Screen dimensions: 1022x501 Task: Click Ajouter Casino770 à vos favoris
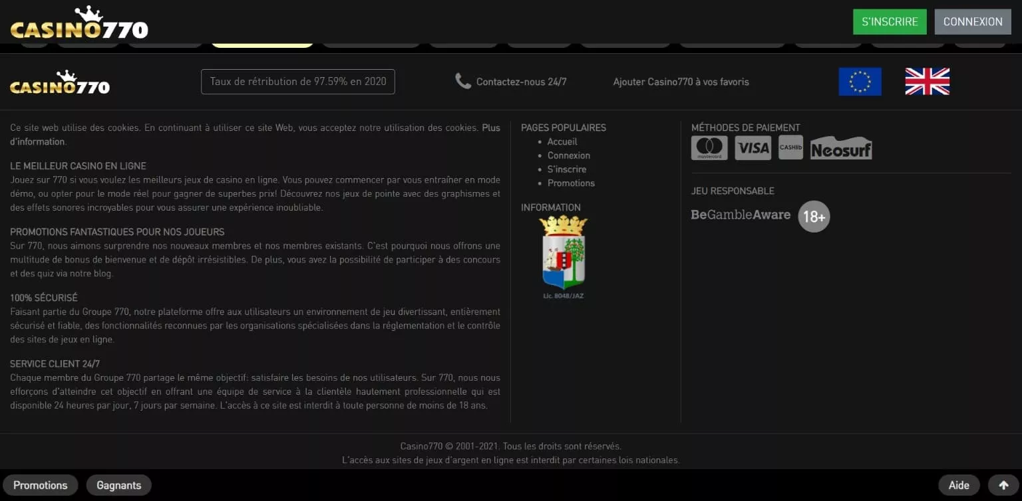681,82
